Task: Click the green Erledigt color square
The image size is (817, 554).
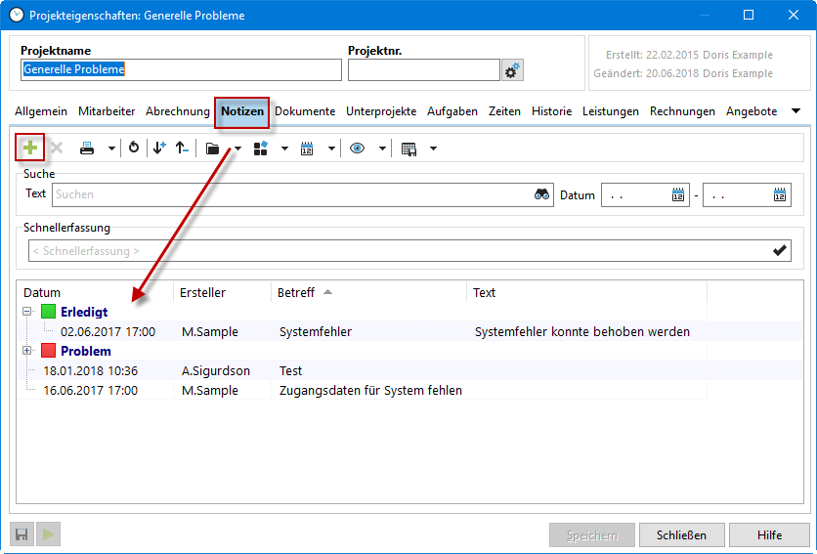Action: click(49, 313)
